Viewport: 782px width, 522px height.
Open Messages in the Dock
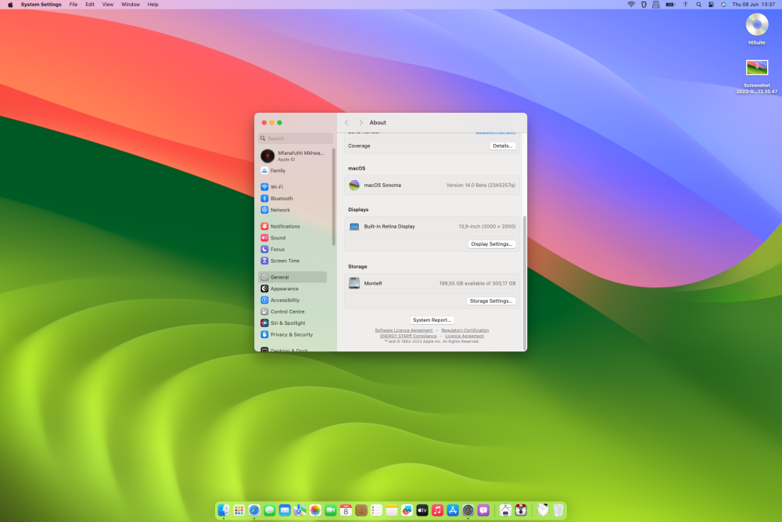269,510
